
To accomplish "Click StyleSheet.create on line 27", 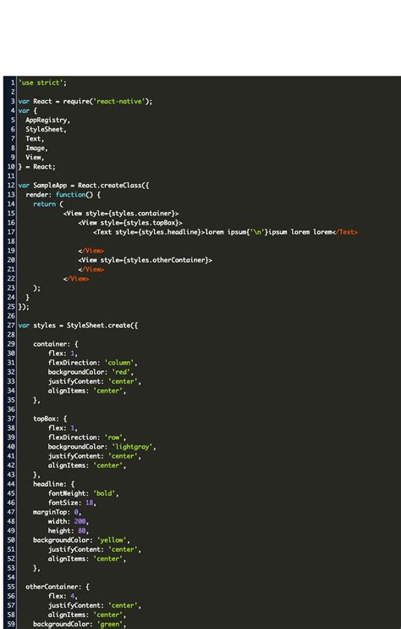I will 101,326.
